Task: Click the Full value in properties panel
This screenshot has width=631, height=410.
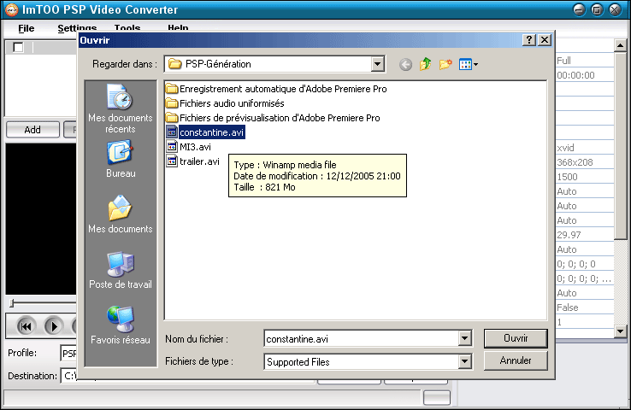Action: pos(563,61)
